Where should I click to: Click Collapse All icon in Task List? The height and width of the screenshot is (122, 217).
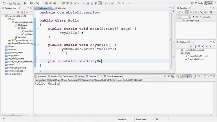[205, 12]
